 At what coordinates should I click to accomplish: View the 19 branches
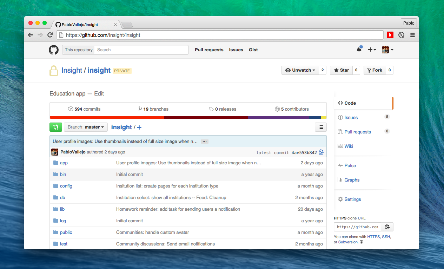click(153, 109)
